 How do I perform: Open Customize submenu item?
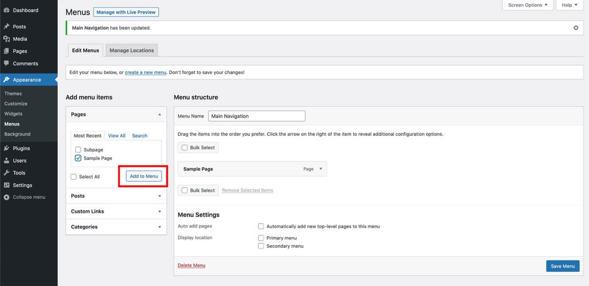pyautogui.click(x=16, y=104)
